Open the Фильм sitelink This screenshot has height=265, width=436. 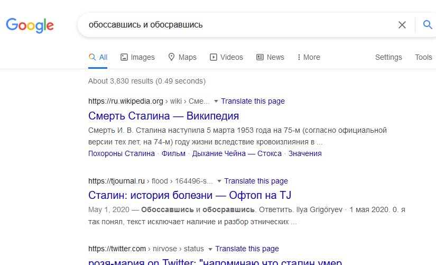(x=173, y=153)
